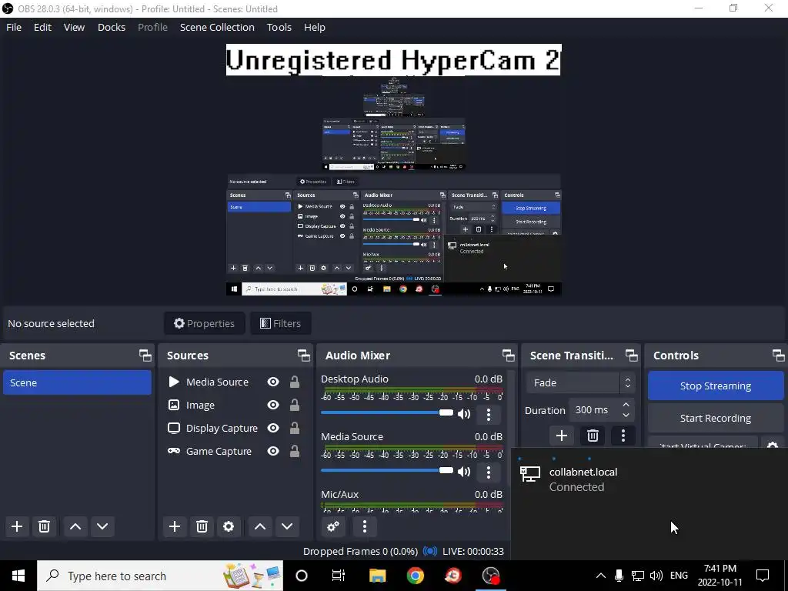788x591 pixels.
Task: Select the Image source row
Action: (200, 405)
